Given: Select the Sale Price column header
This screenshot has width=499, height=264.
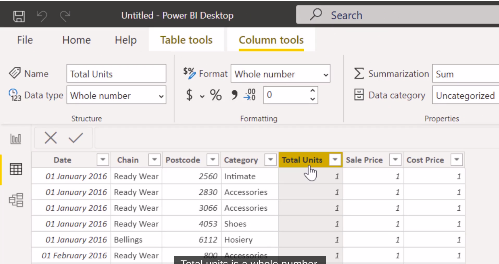Looking at the screenshot, I should (x=364, y=160).
